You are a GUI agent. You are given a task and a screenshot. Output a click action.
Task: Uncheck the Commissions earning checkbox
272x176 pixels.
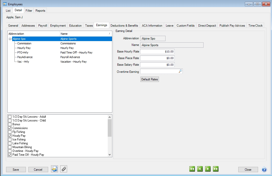click(x=10, y=128)
